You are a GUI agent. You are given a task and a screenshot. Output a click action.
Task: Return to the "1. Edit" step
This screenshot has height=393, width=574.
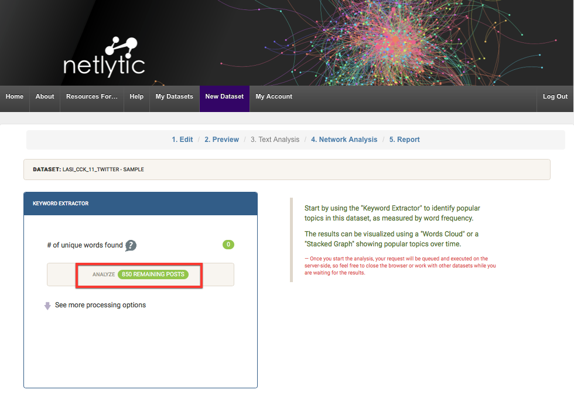(x=182, y=139)
